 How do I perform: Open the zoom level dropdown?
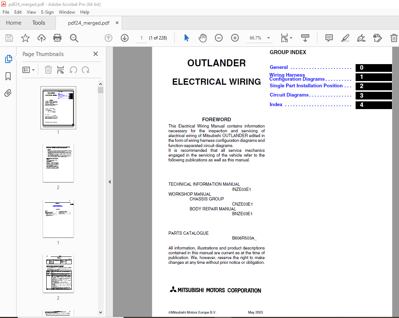(268, 38)
